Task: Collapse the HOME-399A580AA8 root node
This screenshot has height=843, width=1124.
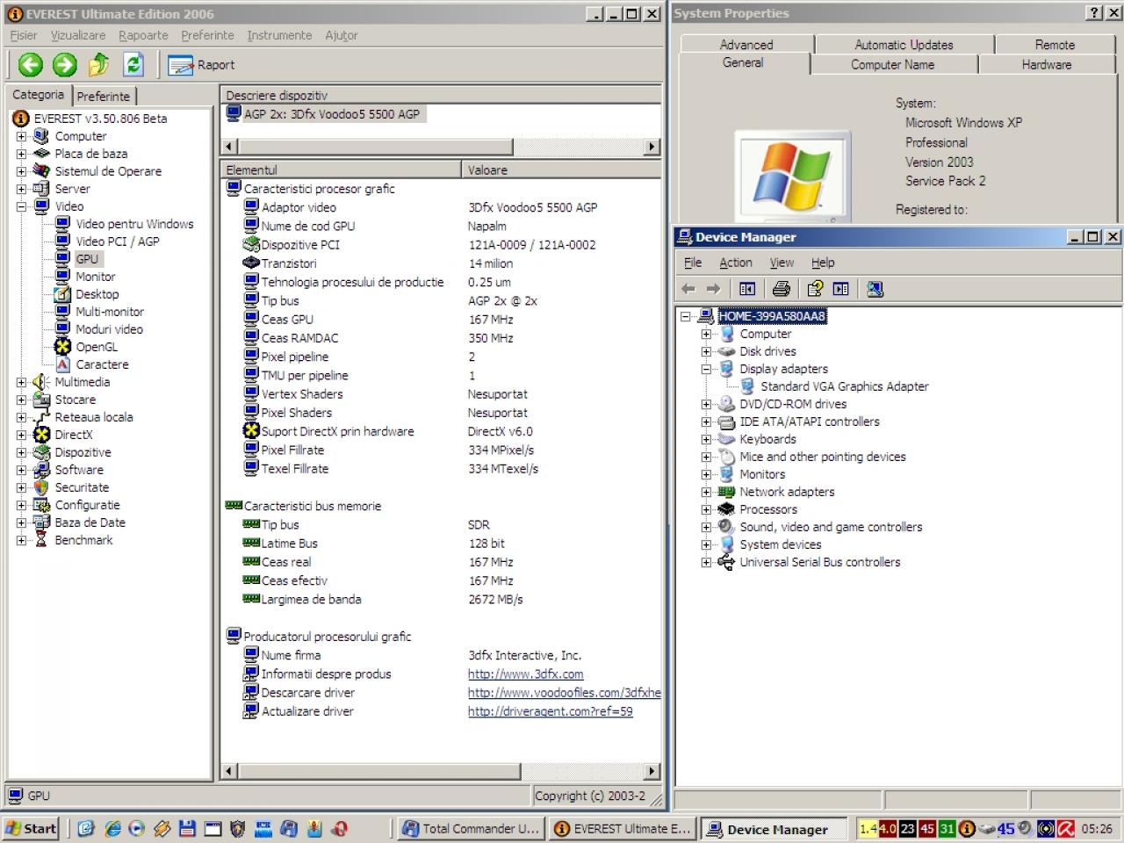Action: pos(686,316)
